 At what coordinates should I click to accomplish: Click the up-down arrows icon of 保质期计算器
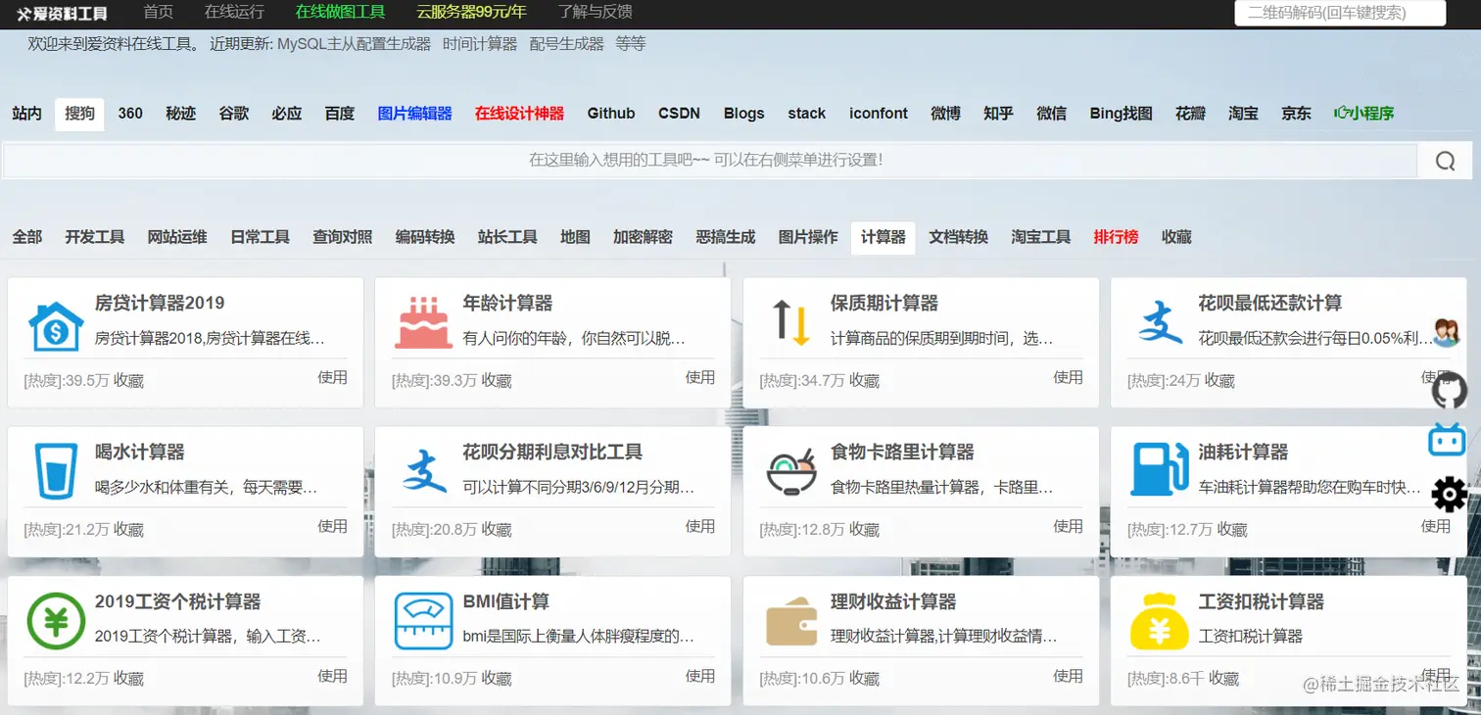791,321
